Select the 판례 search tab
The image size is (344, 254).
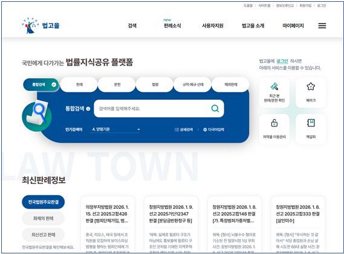[x=79, y=85]
